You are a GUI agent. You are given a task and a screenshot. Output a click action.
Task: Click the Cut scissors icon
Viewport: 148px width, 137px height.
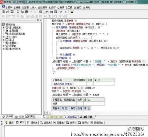18,12
